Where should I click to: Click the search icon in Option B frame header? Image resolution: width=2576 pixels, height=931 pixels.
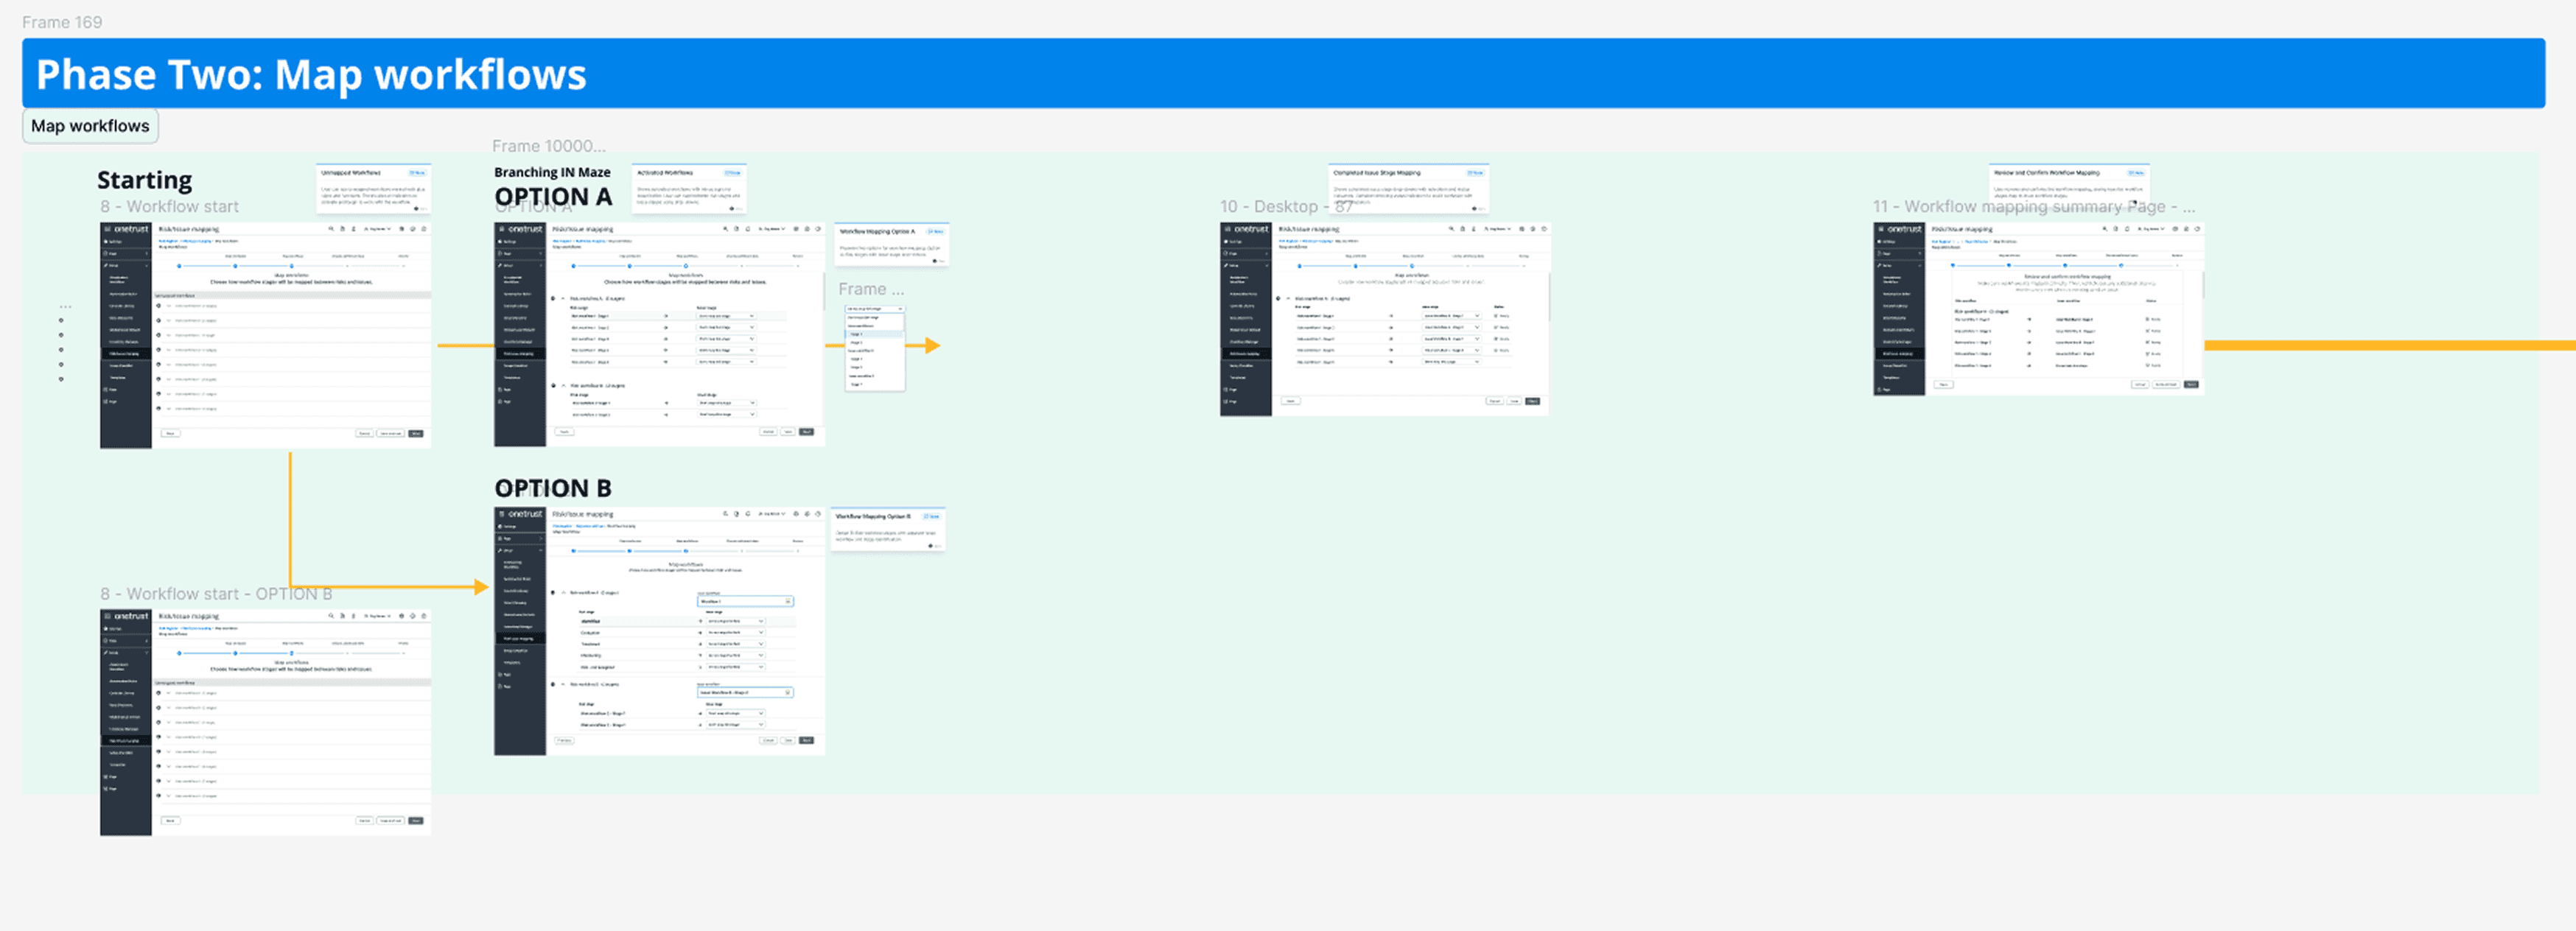click(x=725, y=514)
